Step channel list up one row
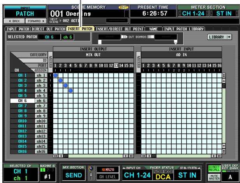Viewport: 240px width, 183px height. [224, 81]
